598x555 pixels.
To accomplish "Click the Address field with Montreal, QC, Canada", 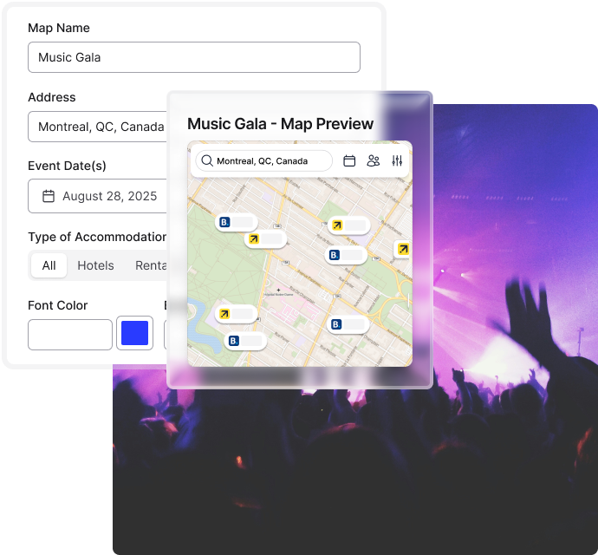I will [98, 127].
